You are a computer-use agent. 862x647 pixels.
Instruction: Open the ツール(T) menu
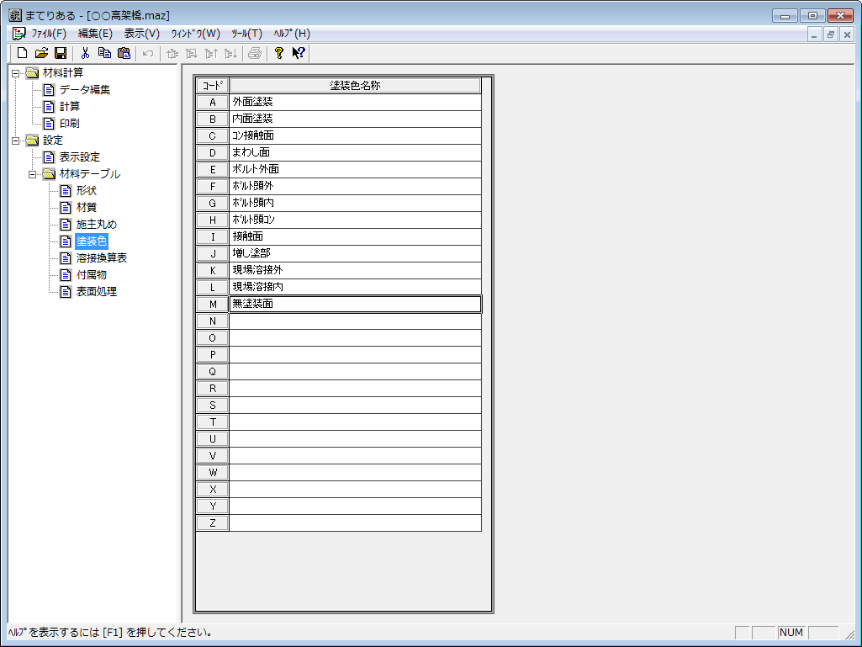point(246,34)
